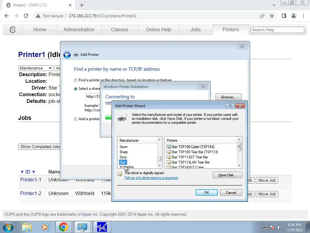Image resolution: width=310 pixels, height=233 pixels.
Task: Select Savin in Manufacturer list
Action: [124, 147]
